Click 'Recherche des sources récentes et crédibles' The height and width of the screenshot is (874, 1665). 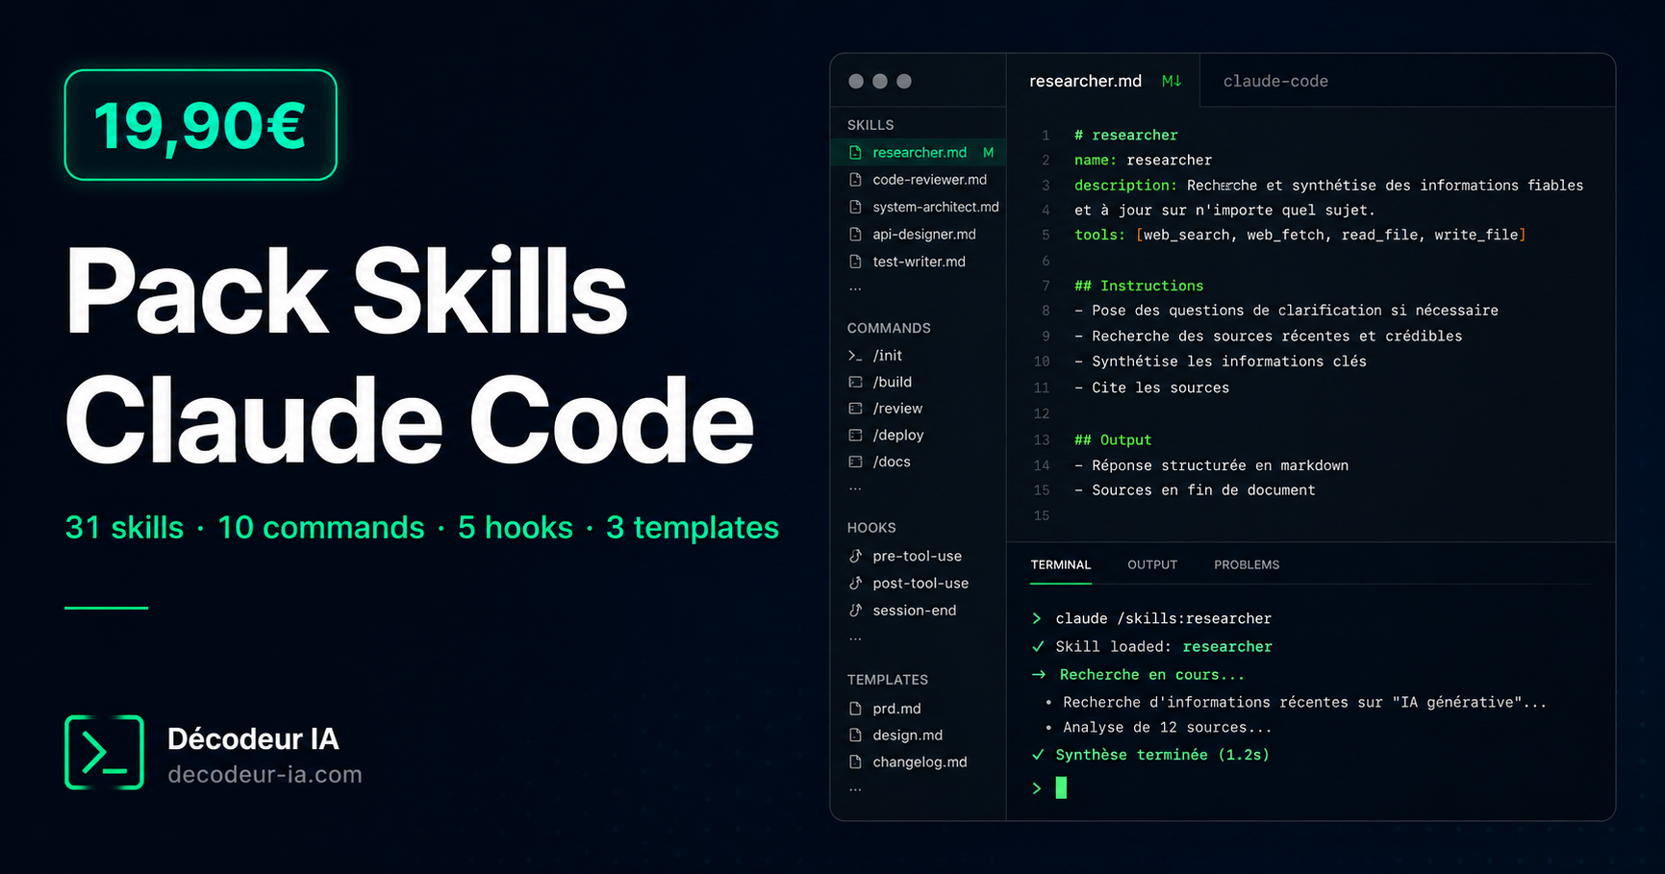point(1268,337)
